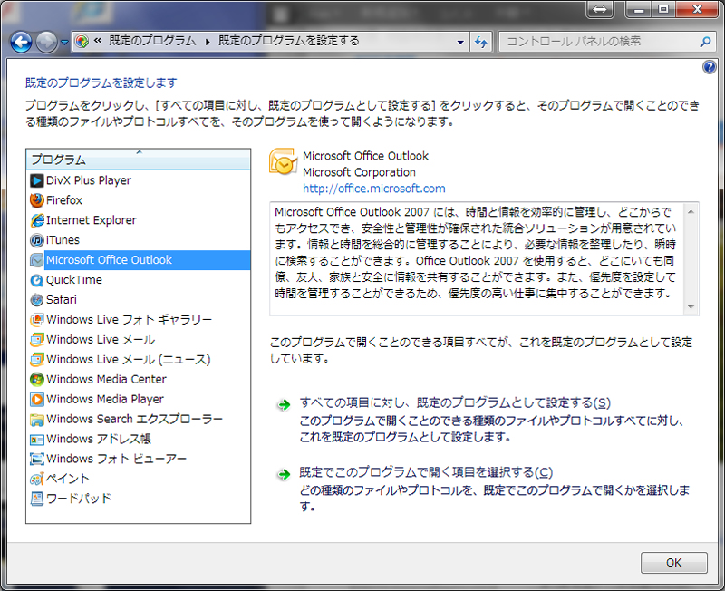This screenshot has height=591, width=725.
Task: Click the Windows Live メール (ニュース) icon
Action: coord(36,359)
